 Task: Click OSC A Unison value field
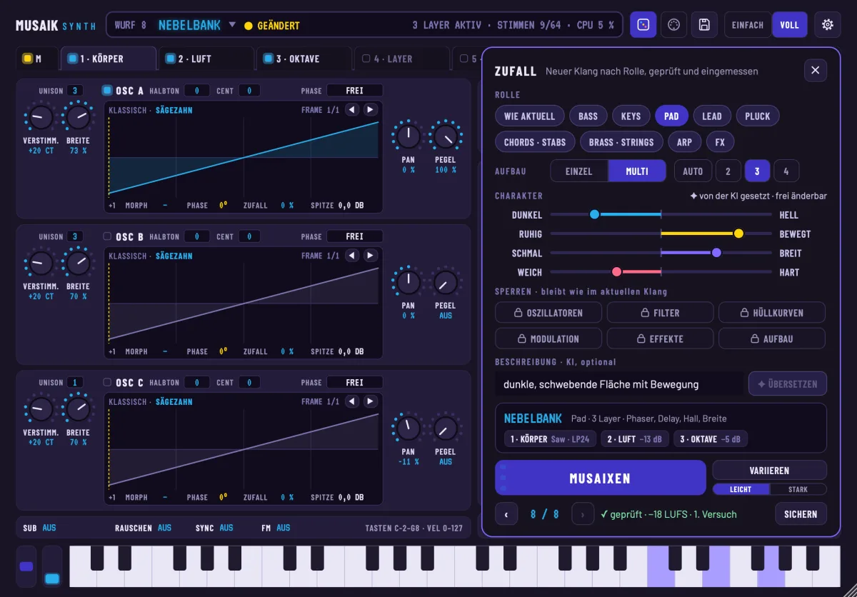[76, 91]
